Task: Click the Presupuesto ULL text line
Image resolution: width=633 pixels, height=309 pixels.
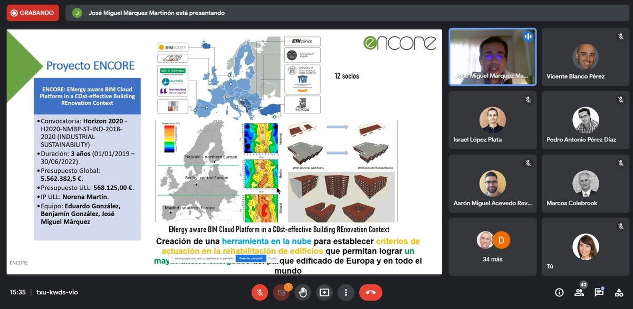Action: (x=87, y=187)
